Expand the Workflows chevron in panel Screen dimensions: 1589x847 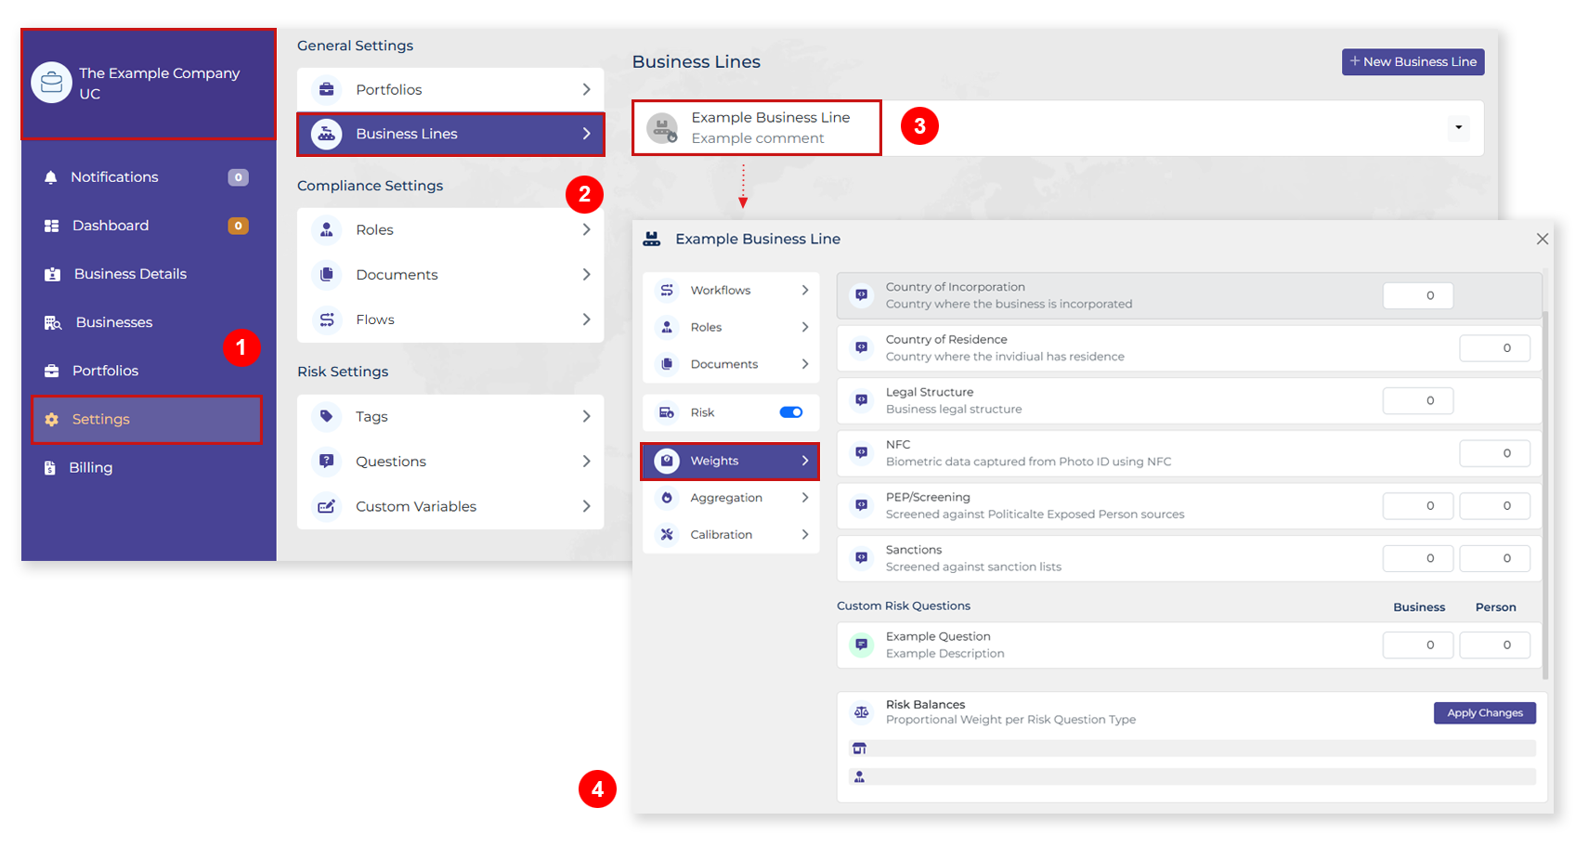pos(804,290)
